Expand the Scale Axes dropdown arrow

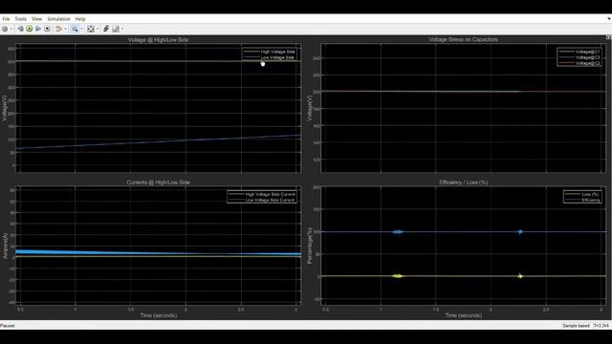click(97, 29)
